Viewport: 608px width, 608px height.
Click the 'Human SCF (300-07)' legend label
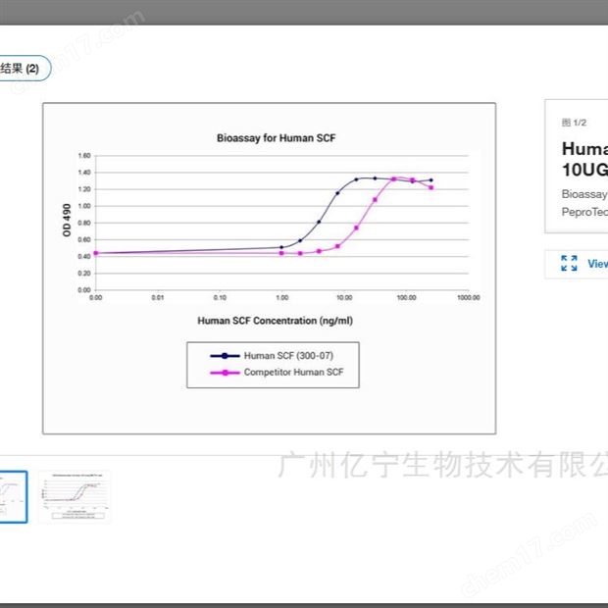[x=287, y=356]
